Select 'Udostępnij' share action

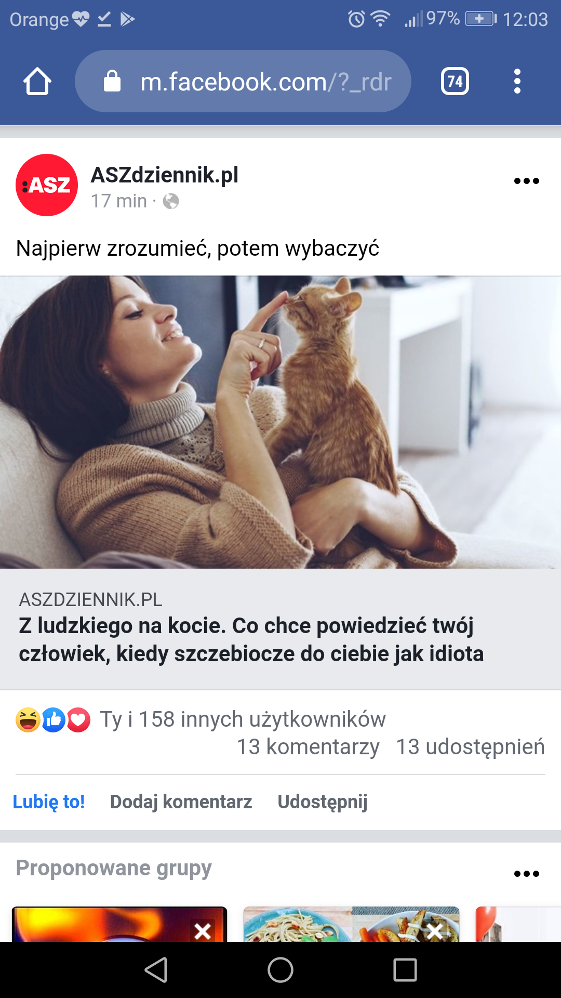pyautogui.click(x=323, y=802)
